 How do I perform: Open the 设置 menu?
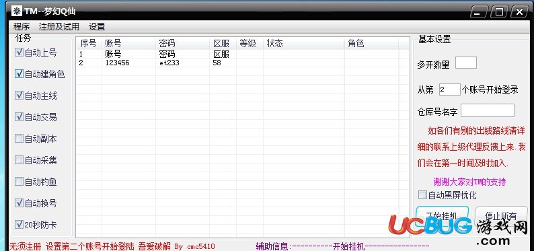(97, 26)
